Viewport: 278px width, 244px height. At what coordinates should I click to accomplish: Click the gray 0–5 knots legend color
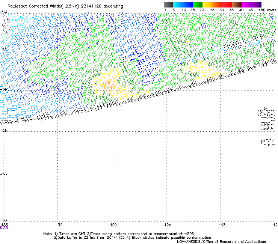pyautogui.click(x=168, y=5)
